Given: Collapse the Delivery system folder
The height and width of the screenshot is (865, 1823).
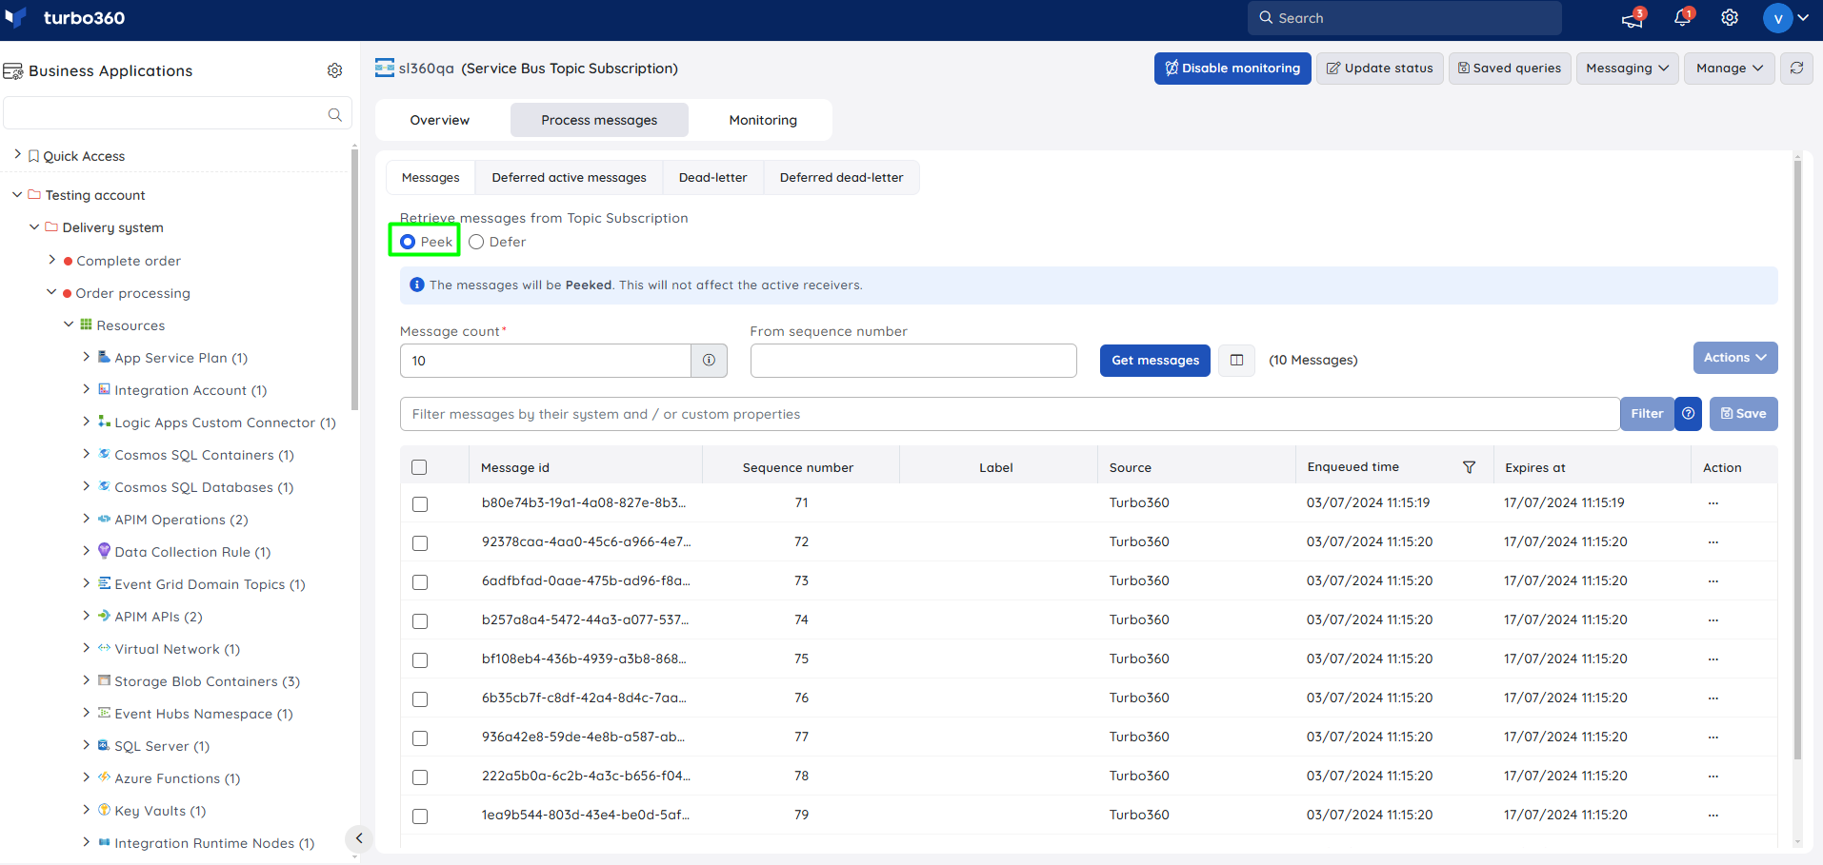Looking at the screenshot, I should 34,226.
